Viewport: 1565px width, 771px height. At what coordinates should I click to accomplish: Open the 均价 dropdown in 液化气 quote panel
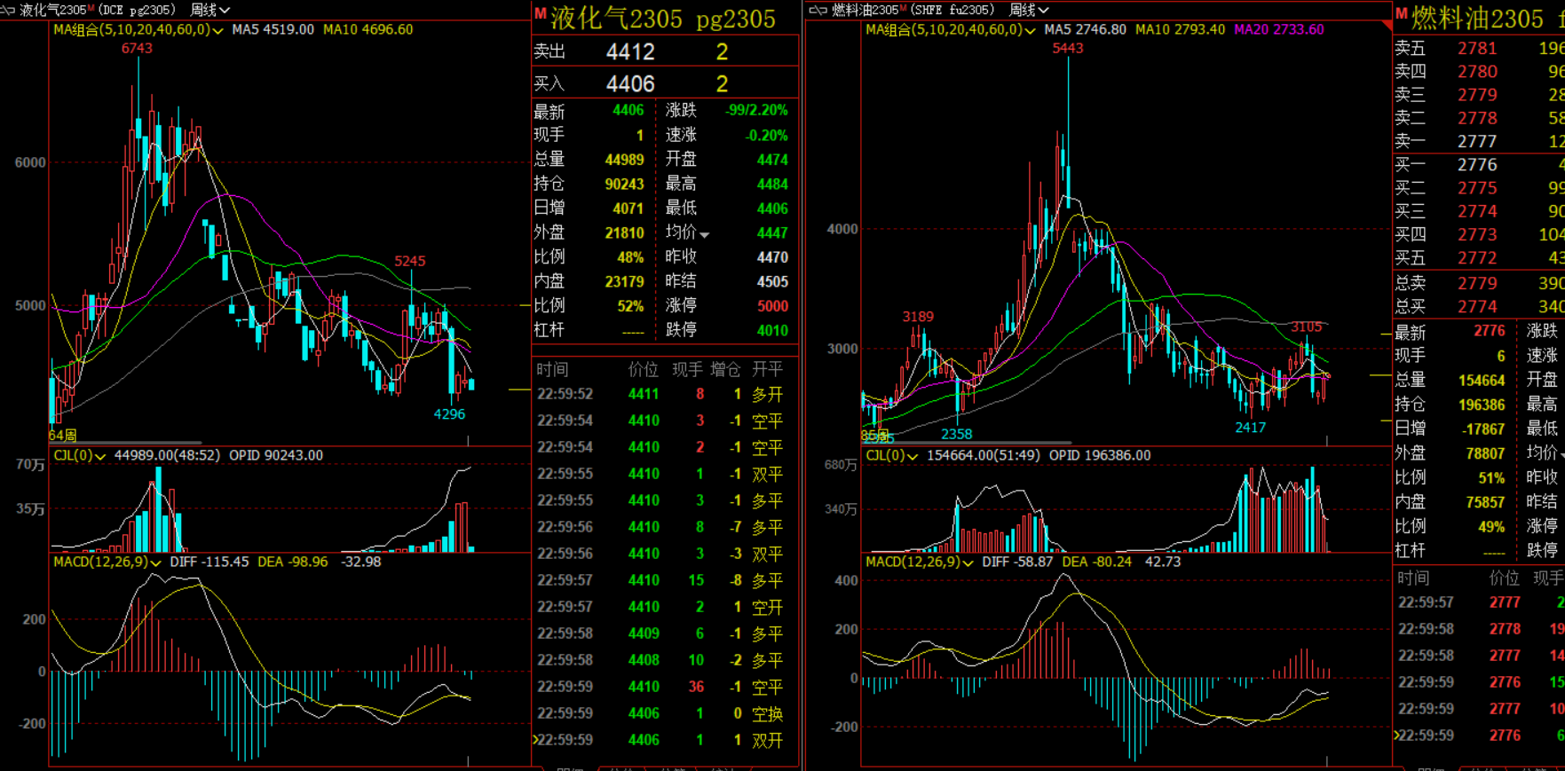click(x=704, y=235)
